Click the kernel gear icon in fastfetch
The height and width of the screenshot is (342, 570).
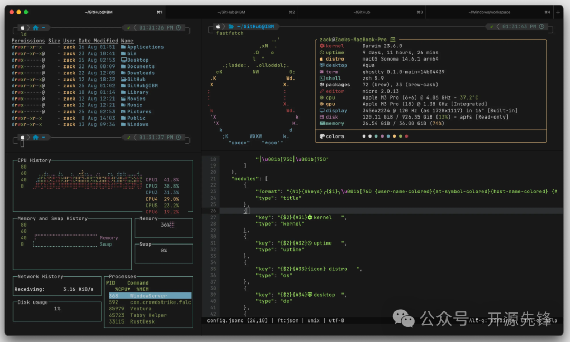click(322, 46)
